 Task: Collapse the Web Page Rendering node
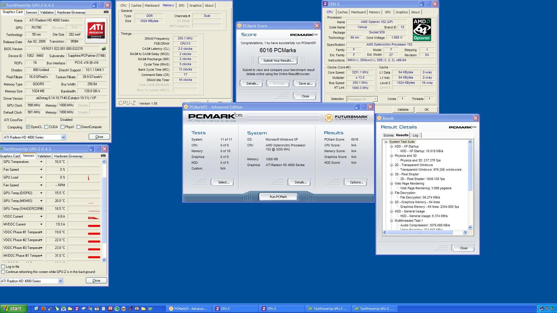pyautogui.click(x=392, y=183)
